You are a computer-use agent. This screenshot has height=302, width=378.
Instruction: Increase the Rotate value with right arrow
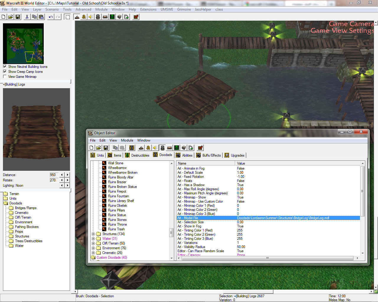tap(68, 180)
